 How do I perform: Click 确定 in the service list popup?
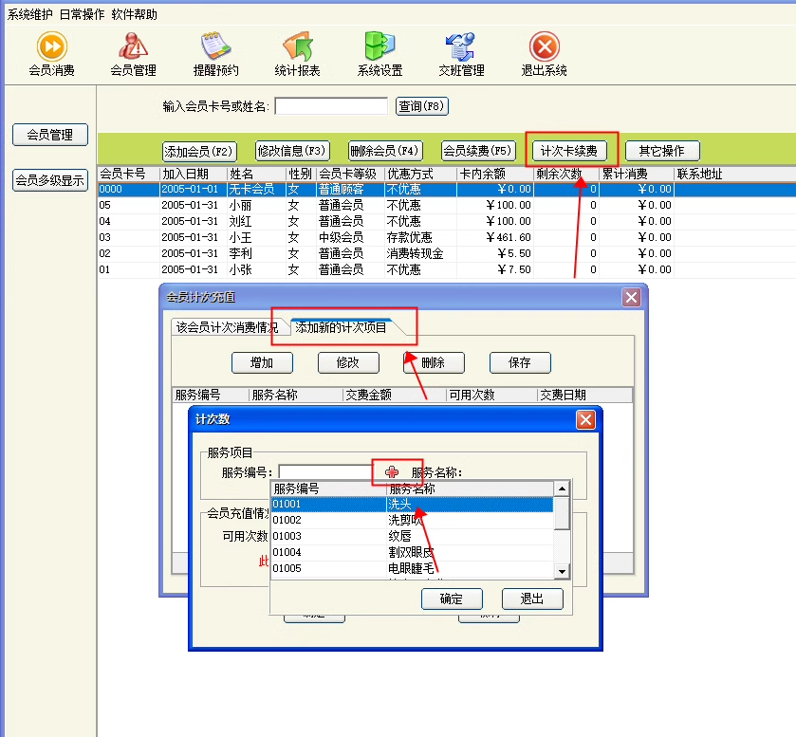[x=452, y=599]
